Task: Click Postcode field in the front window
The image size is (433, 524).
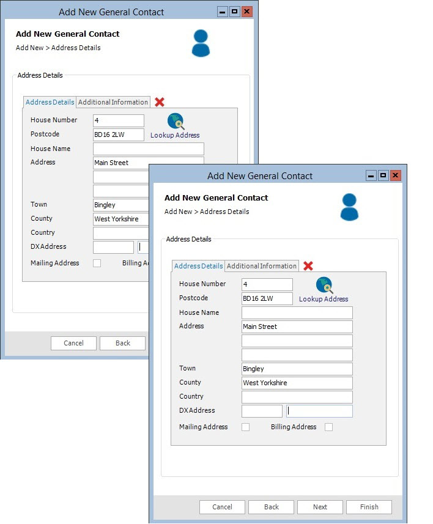Action: click(x=267, y=298)
